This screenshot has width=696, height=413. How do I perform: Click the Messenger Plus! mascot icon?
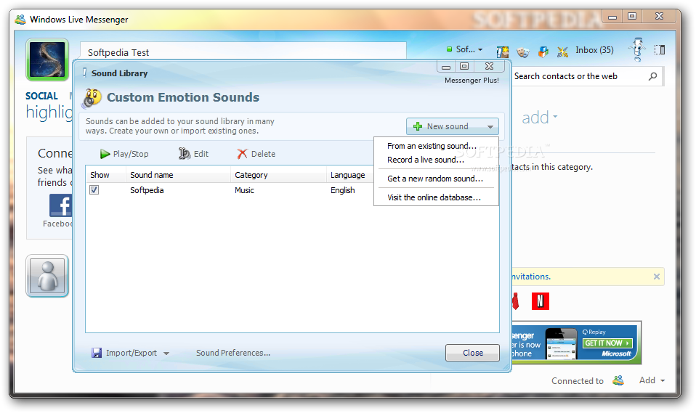(637, 49)
